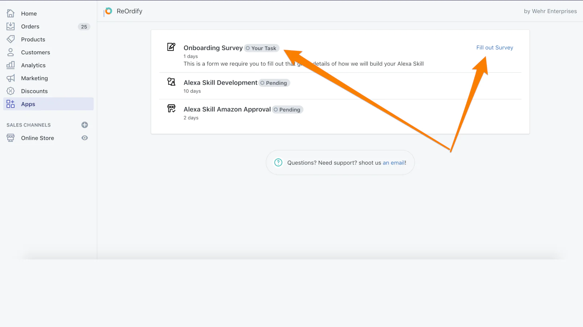Navigate to Customers

36,52
